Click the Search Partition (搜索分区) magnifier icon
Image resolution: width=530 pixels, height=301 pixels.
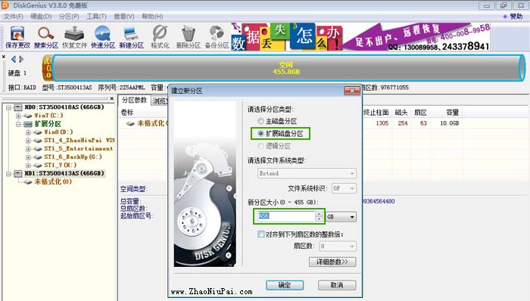tap(46, 37)
